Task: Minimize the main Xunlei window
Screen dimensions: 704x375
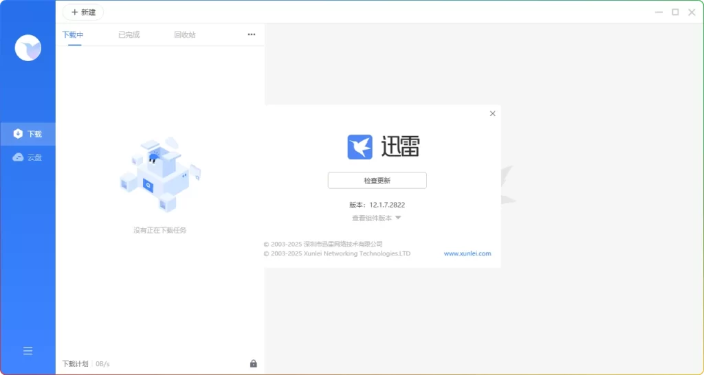Action: point(659,12)
